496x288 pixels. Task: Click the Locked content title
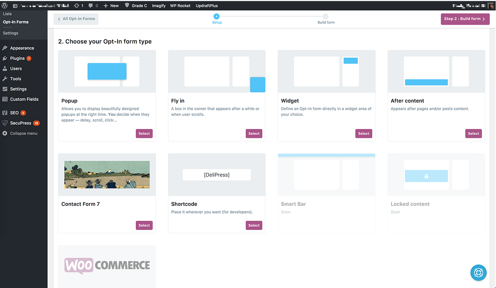410,204
